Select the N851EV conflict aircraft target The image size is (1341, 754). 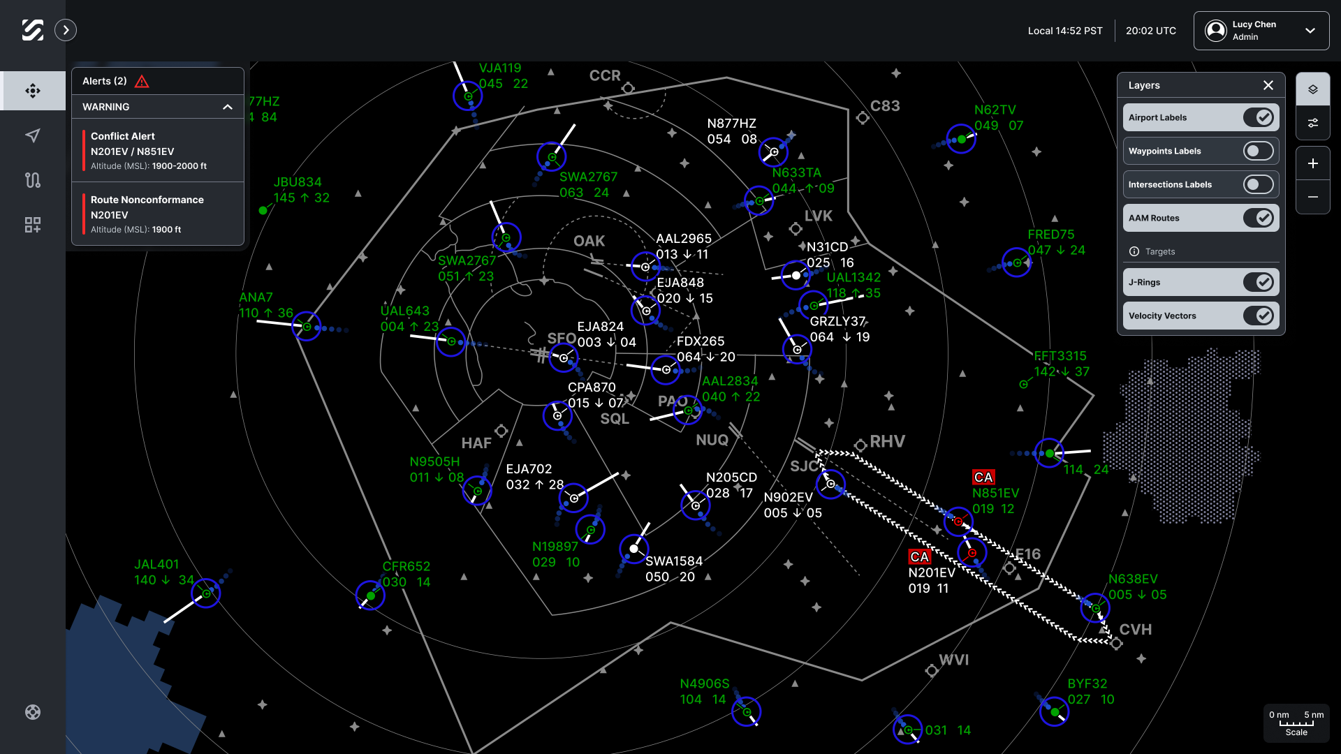tap(958, 522)
